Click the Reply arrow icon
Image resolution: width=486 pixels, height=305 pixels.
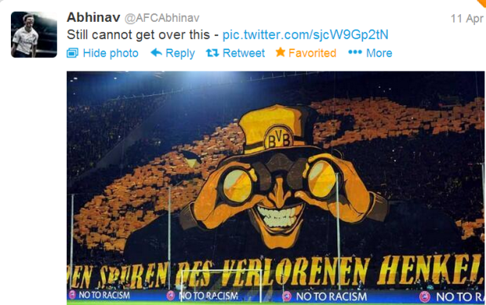(x=156, y=53)
